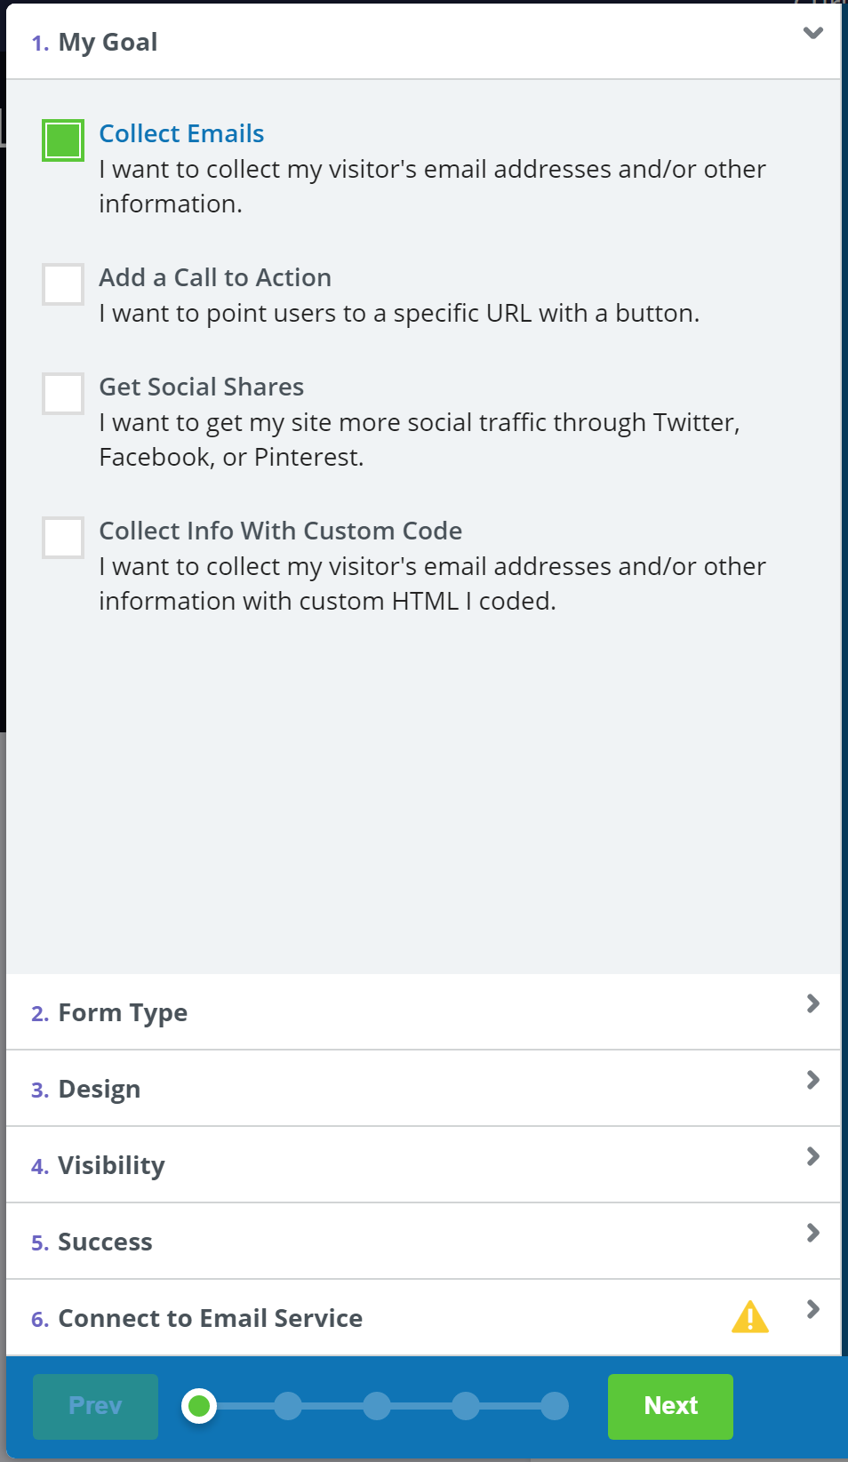
Task: Tick the Get Social Shares checkbox
Action: [x=63, y=394]
